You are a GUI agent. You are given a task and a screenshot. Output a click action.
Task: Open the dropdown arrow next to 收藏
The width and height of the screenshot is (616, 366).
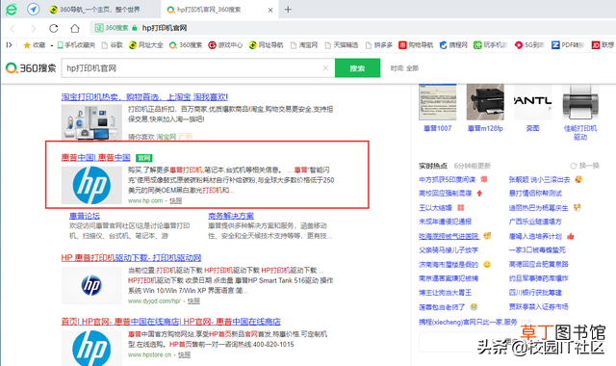(x=51, y=45)
